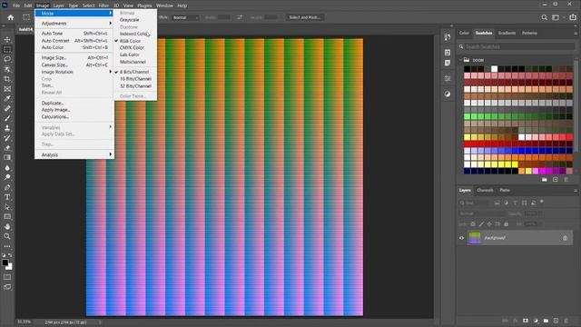Open the Search icon at top right
This screenshot has width=581, height=327.
(545, 17)
